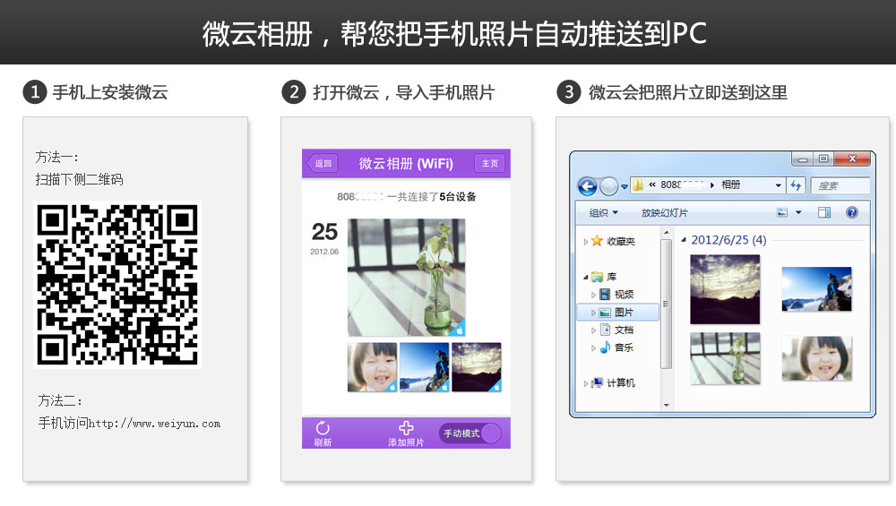This screenshot has width=896, height=506.
Task: Collapse the 2012/6/25 group header
Action: coord(684,240)
